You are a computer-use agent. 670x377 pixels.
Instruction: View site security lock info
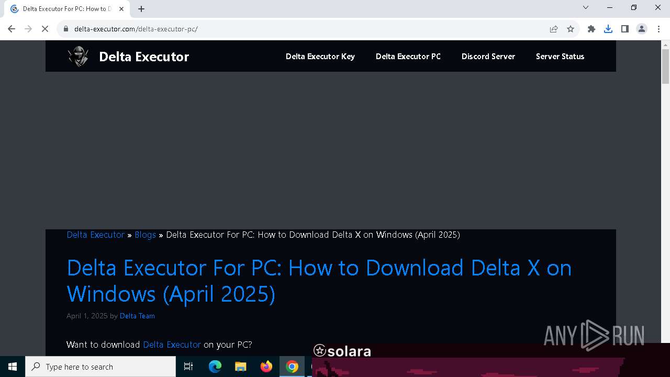tap(66, 29)
